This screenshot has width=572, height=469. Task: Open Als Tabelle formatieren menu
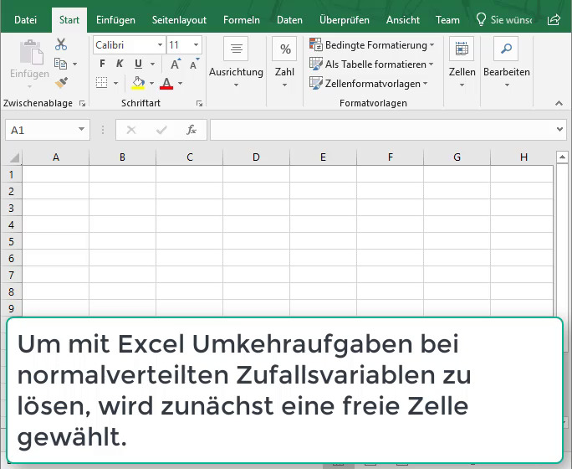(x=371, y=64)
